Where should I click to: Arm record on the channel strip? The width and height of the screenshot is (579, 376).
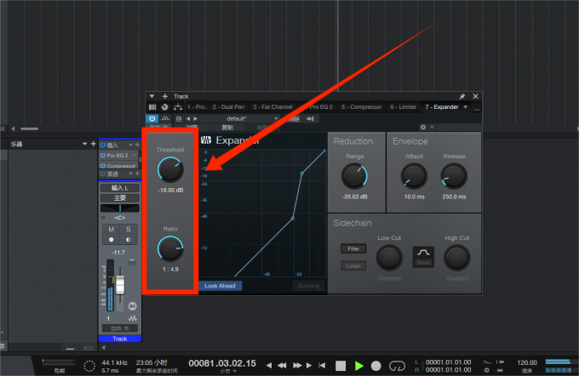(x=112, y=240)
